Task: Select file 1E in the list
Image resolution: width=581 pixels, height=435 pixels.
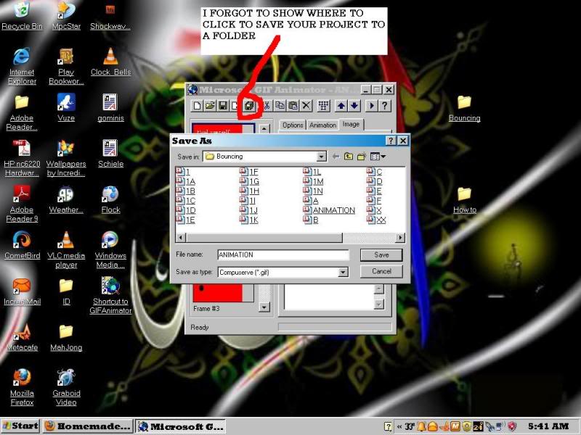Action: 185,220
